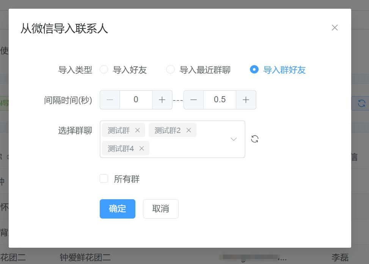Remove the 测试群 tag

(x=138, y=130)
